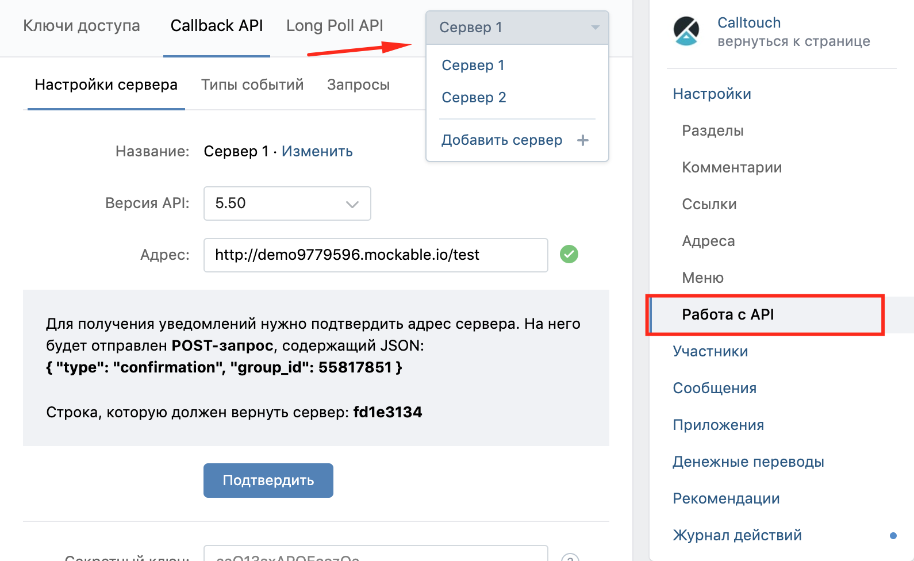
Task: Open the Calltouch group name link
Action: click(x=749, y=23)
